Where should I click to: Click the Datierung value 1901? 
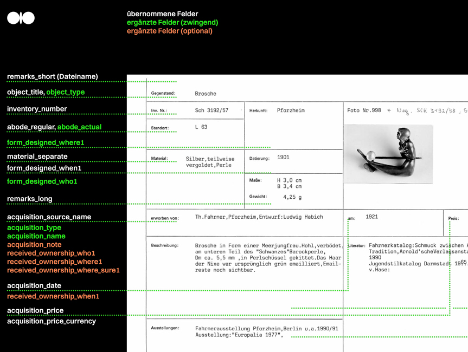click(x=283, y=157)
